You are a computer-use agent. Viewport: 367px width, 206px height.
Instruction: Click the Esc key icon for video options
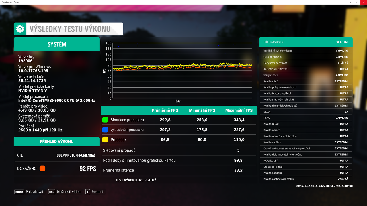coord(52,192)
